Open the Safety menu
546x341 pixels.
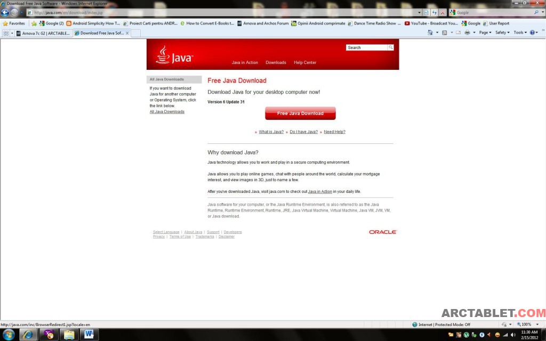502,33
